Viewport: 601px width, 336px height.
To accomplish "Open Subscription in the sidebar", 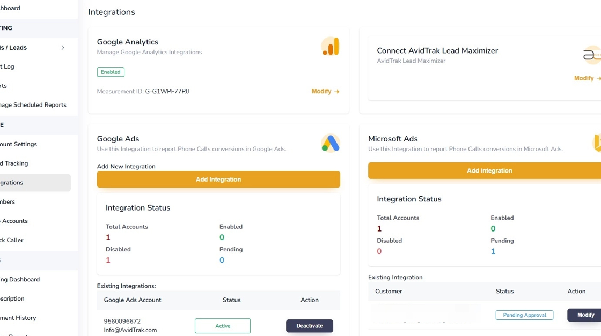I will (12, 298).
